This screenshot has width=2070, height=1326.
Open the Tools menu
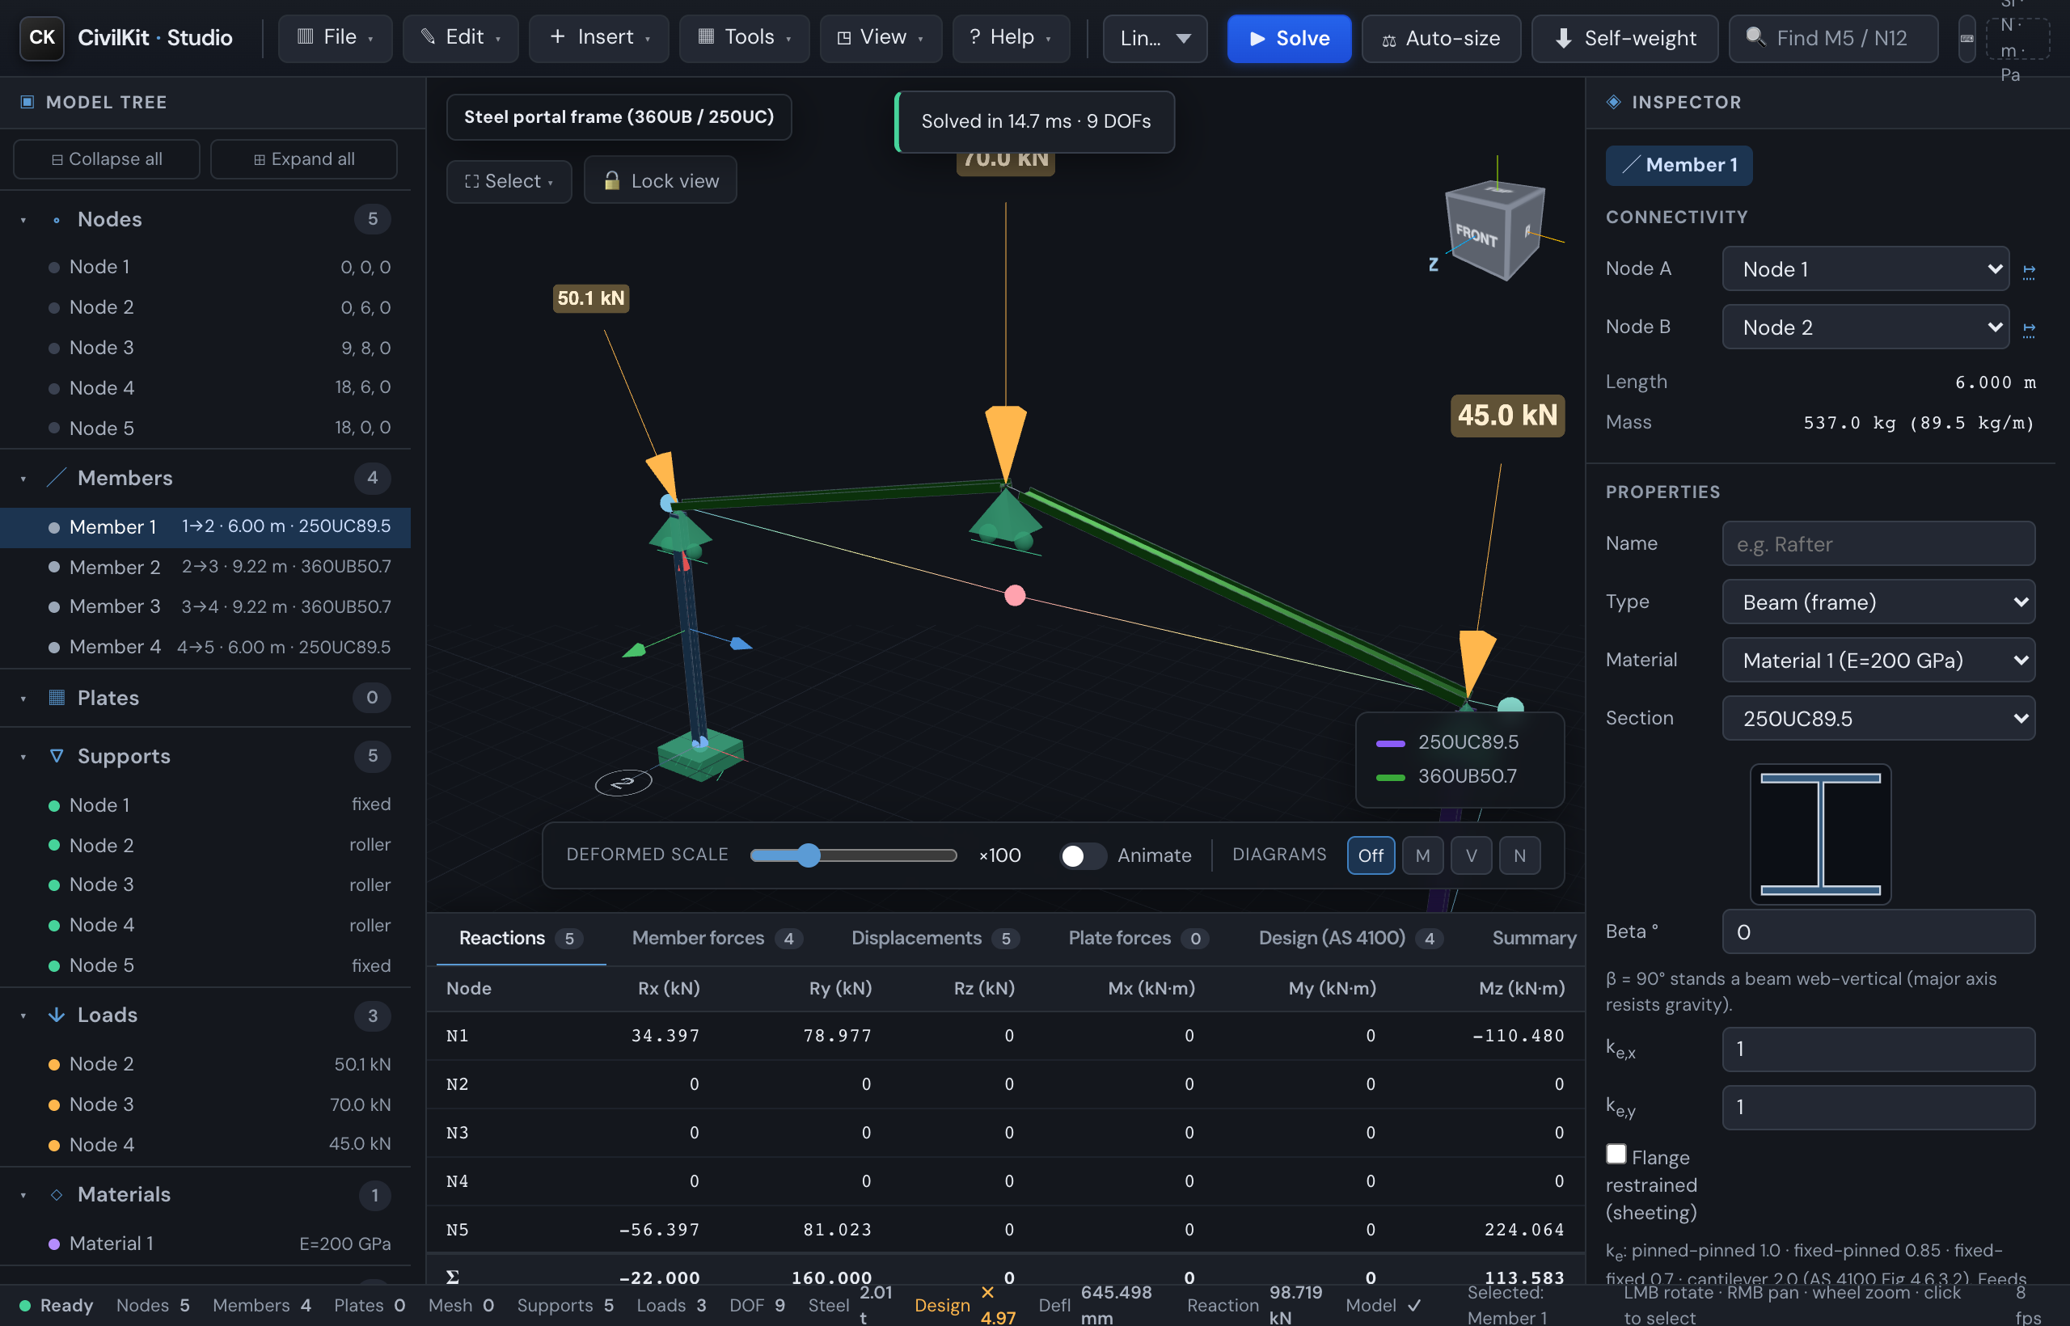click(744, 38)
